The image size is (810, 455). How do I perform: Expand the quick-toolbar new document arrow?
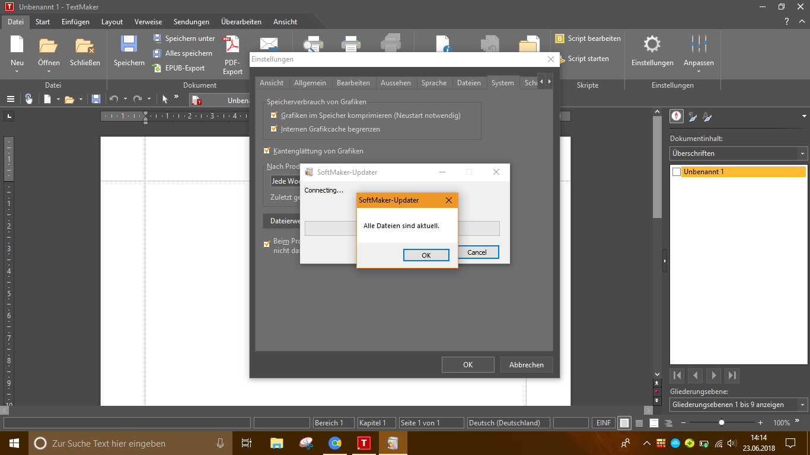point(58,100)
